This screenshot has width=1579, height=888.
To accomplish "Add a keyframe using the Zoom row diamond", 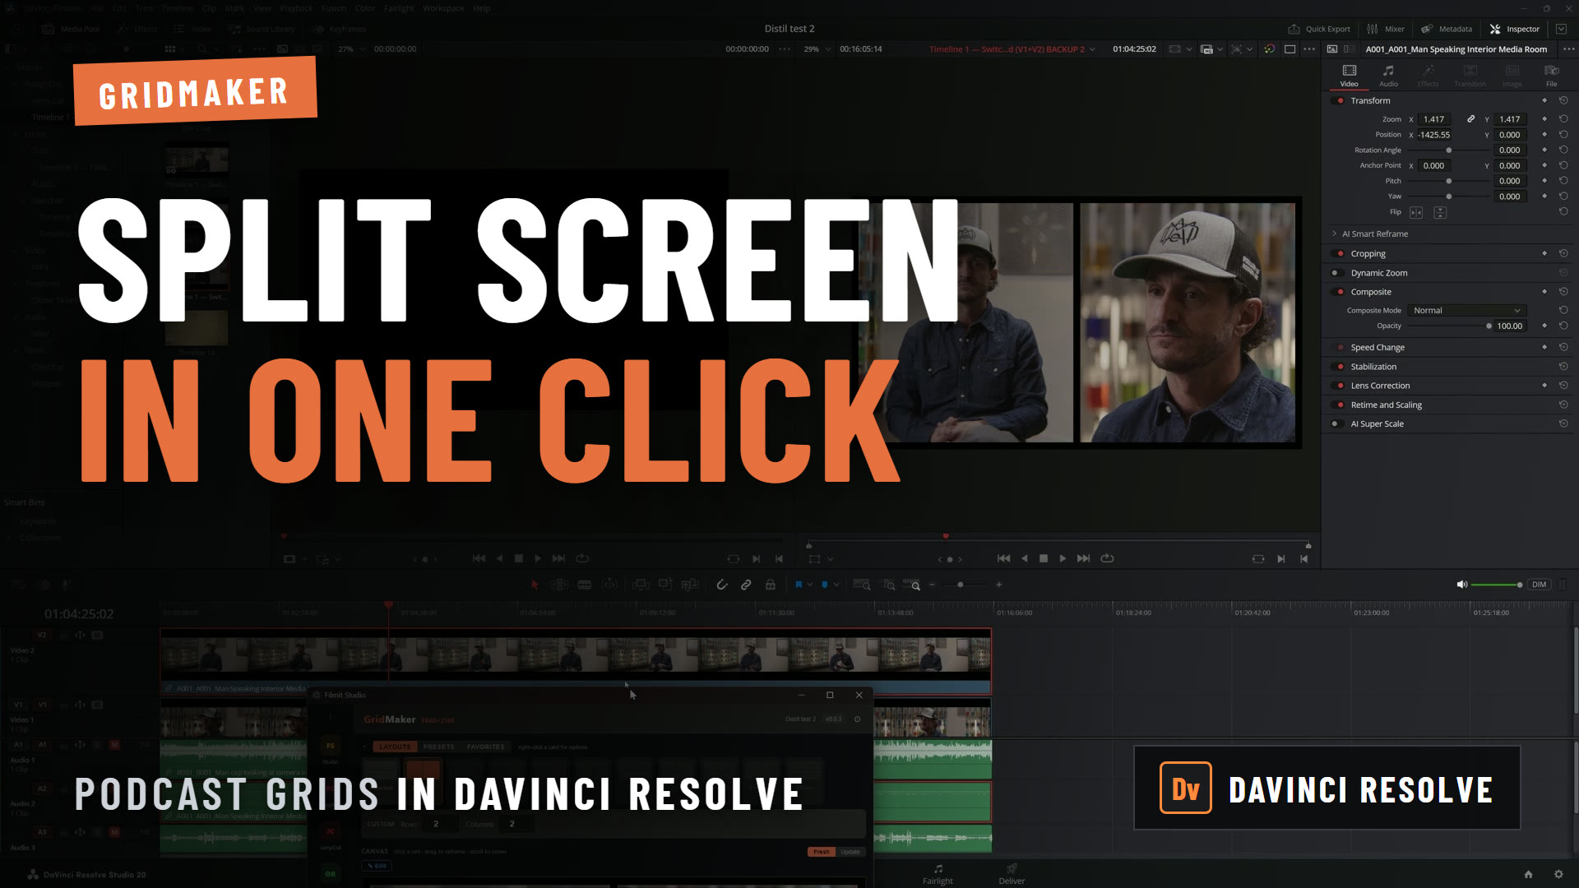I will click(1544, 119).
